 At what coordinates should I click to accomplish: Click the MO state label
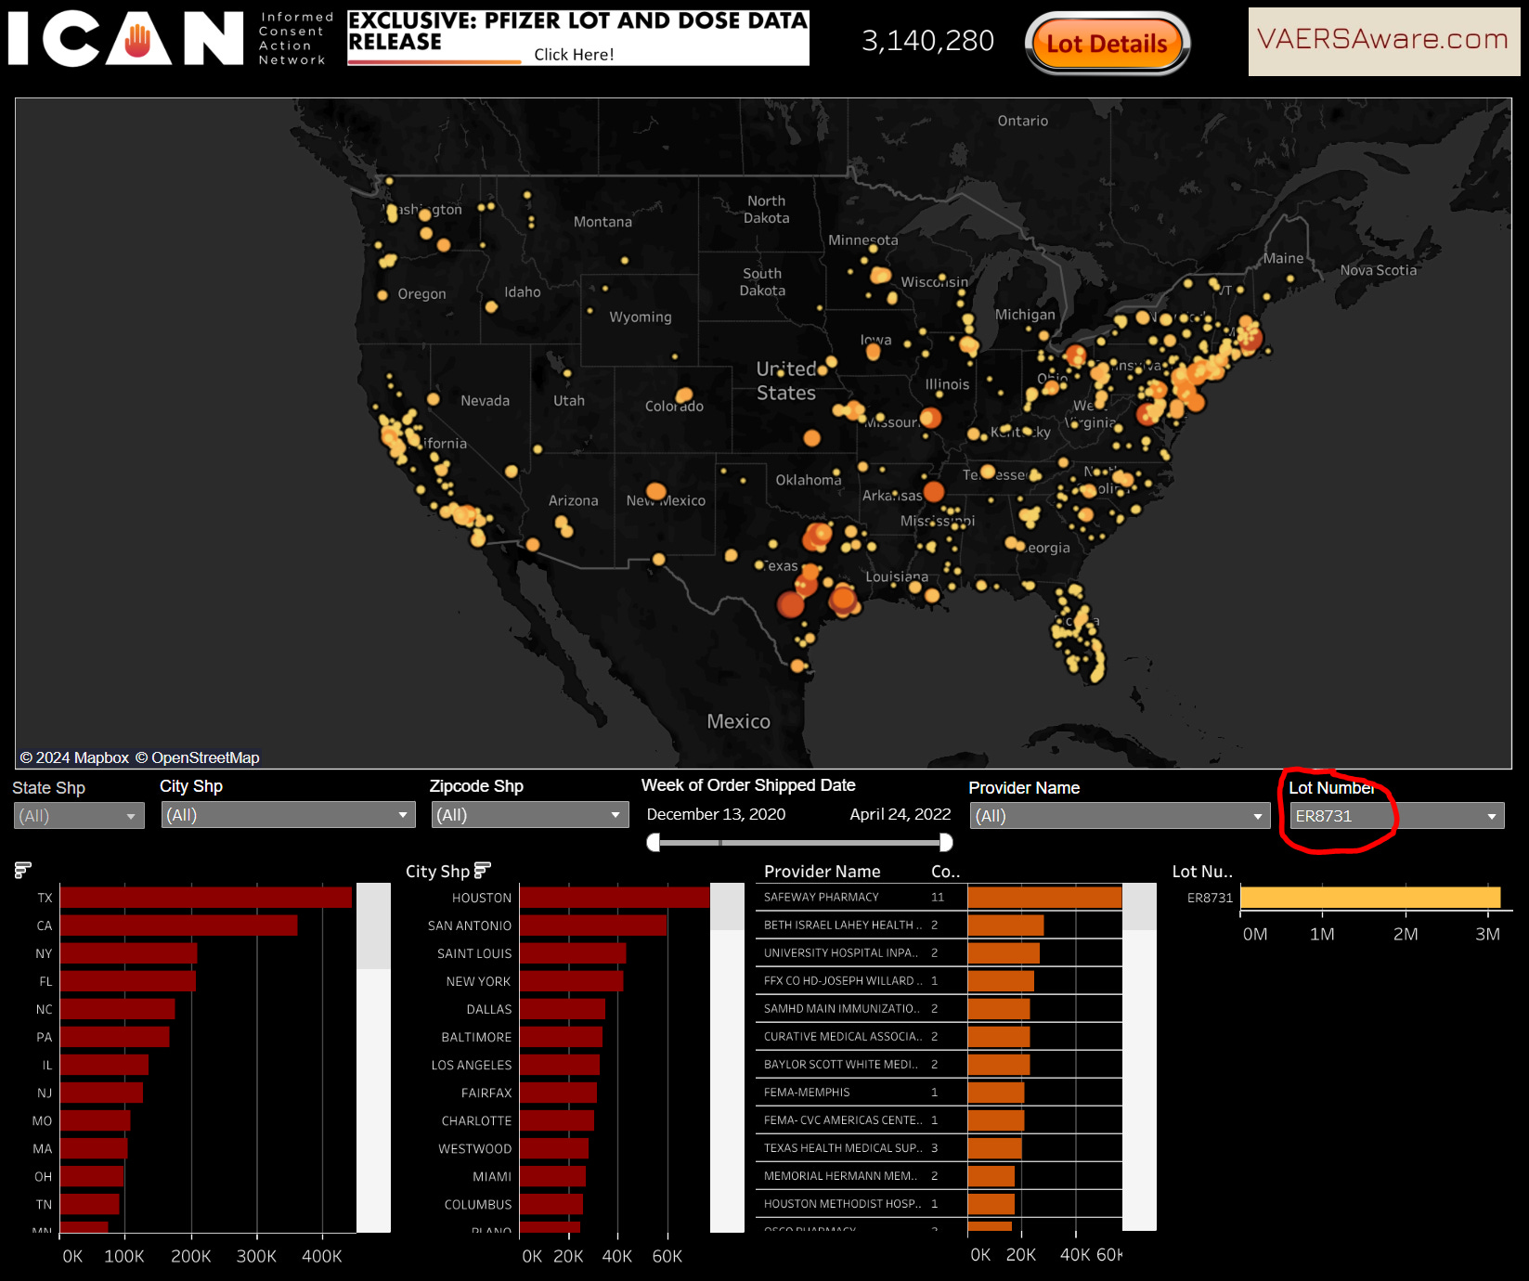coord(42,1120)
